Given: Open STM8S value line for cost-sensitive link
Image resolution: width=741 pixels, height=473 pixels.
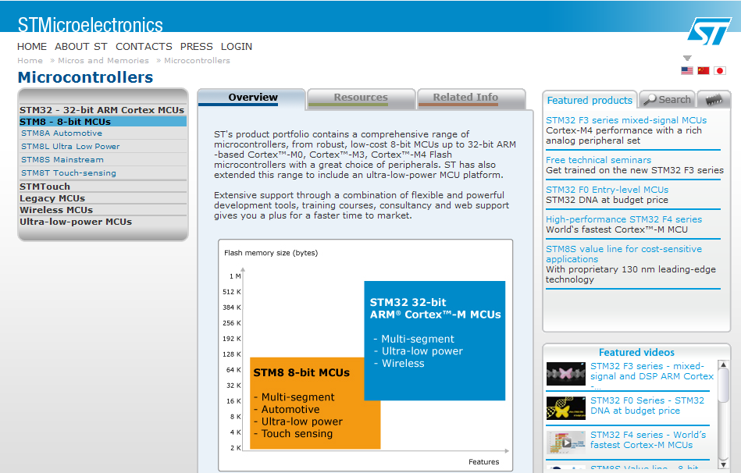Looking at the screenshot, I should pyautogui.click(x=624, y=254).
